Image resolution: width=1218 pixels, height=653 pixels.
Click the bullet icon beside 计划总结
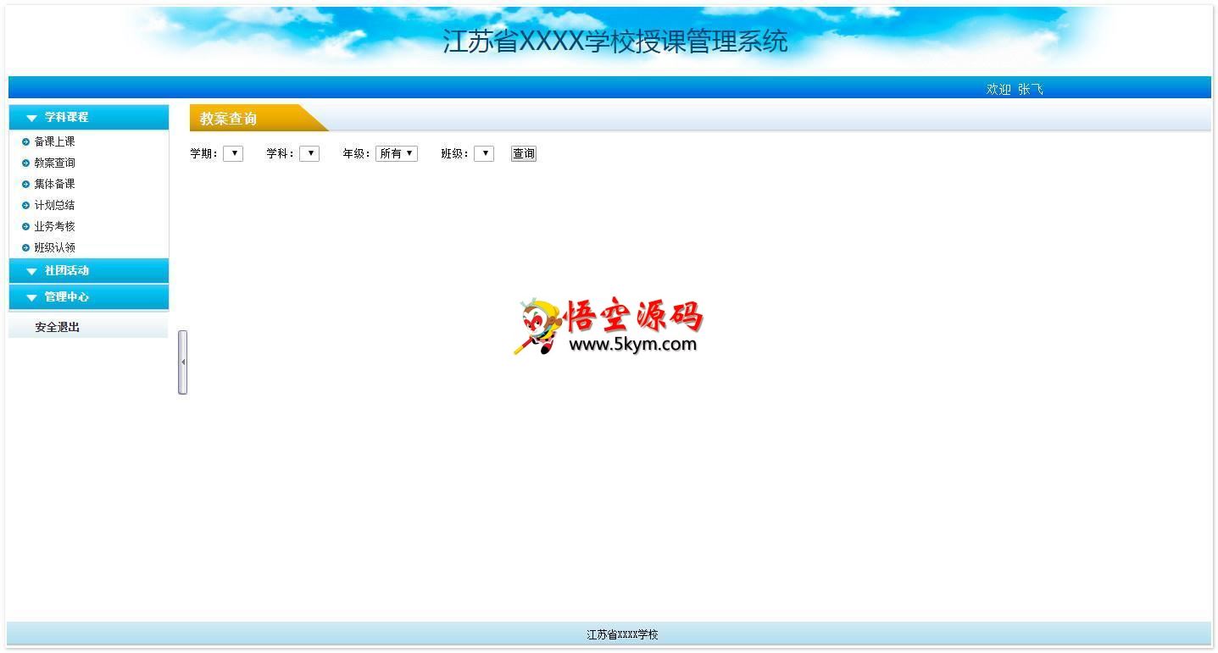[25, 205]
